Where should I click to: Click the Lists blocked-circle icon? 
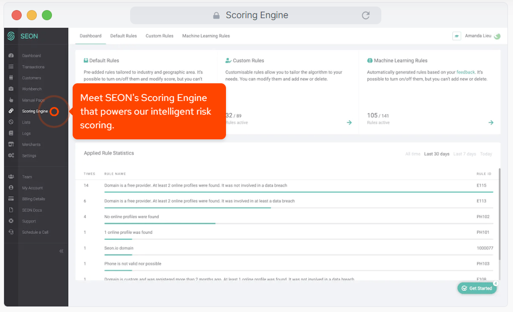pos(11,122)
